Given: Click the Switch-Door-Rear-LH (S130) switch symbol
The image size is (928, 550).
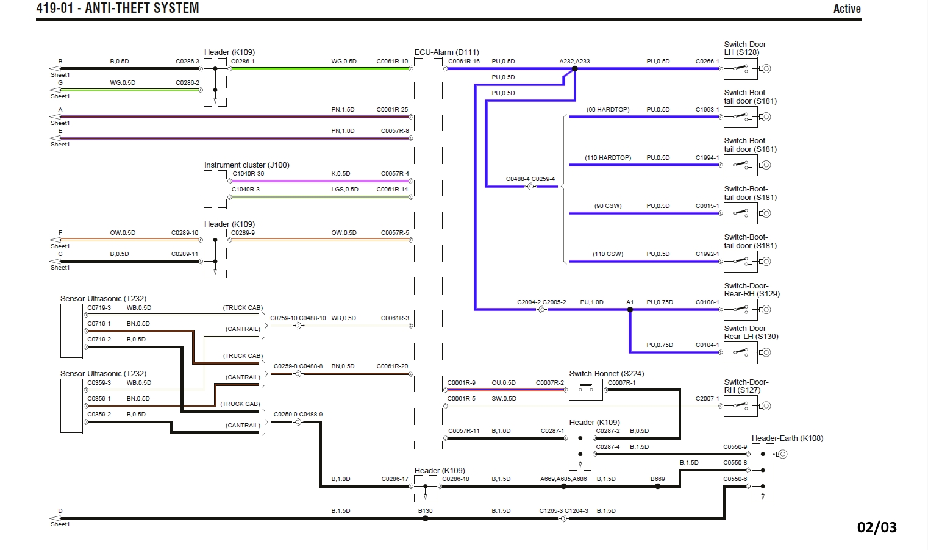Looking at the screenshot, I should [740, 352].
